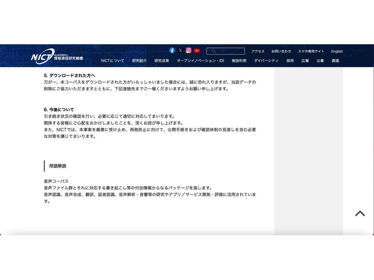This screenshot has width=374, height=280.
Task: Click the magnifying glass search icon
Action: [x=213, y=51]
